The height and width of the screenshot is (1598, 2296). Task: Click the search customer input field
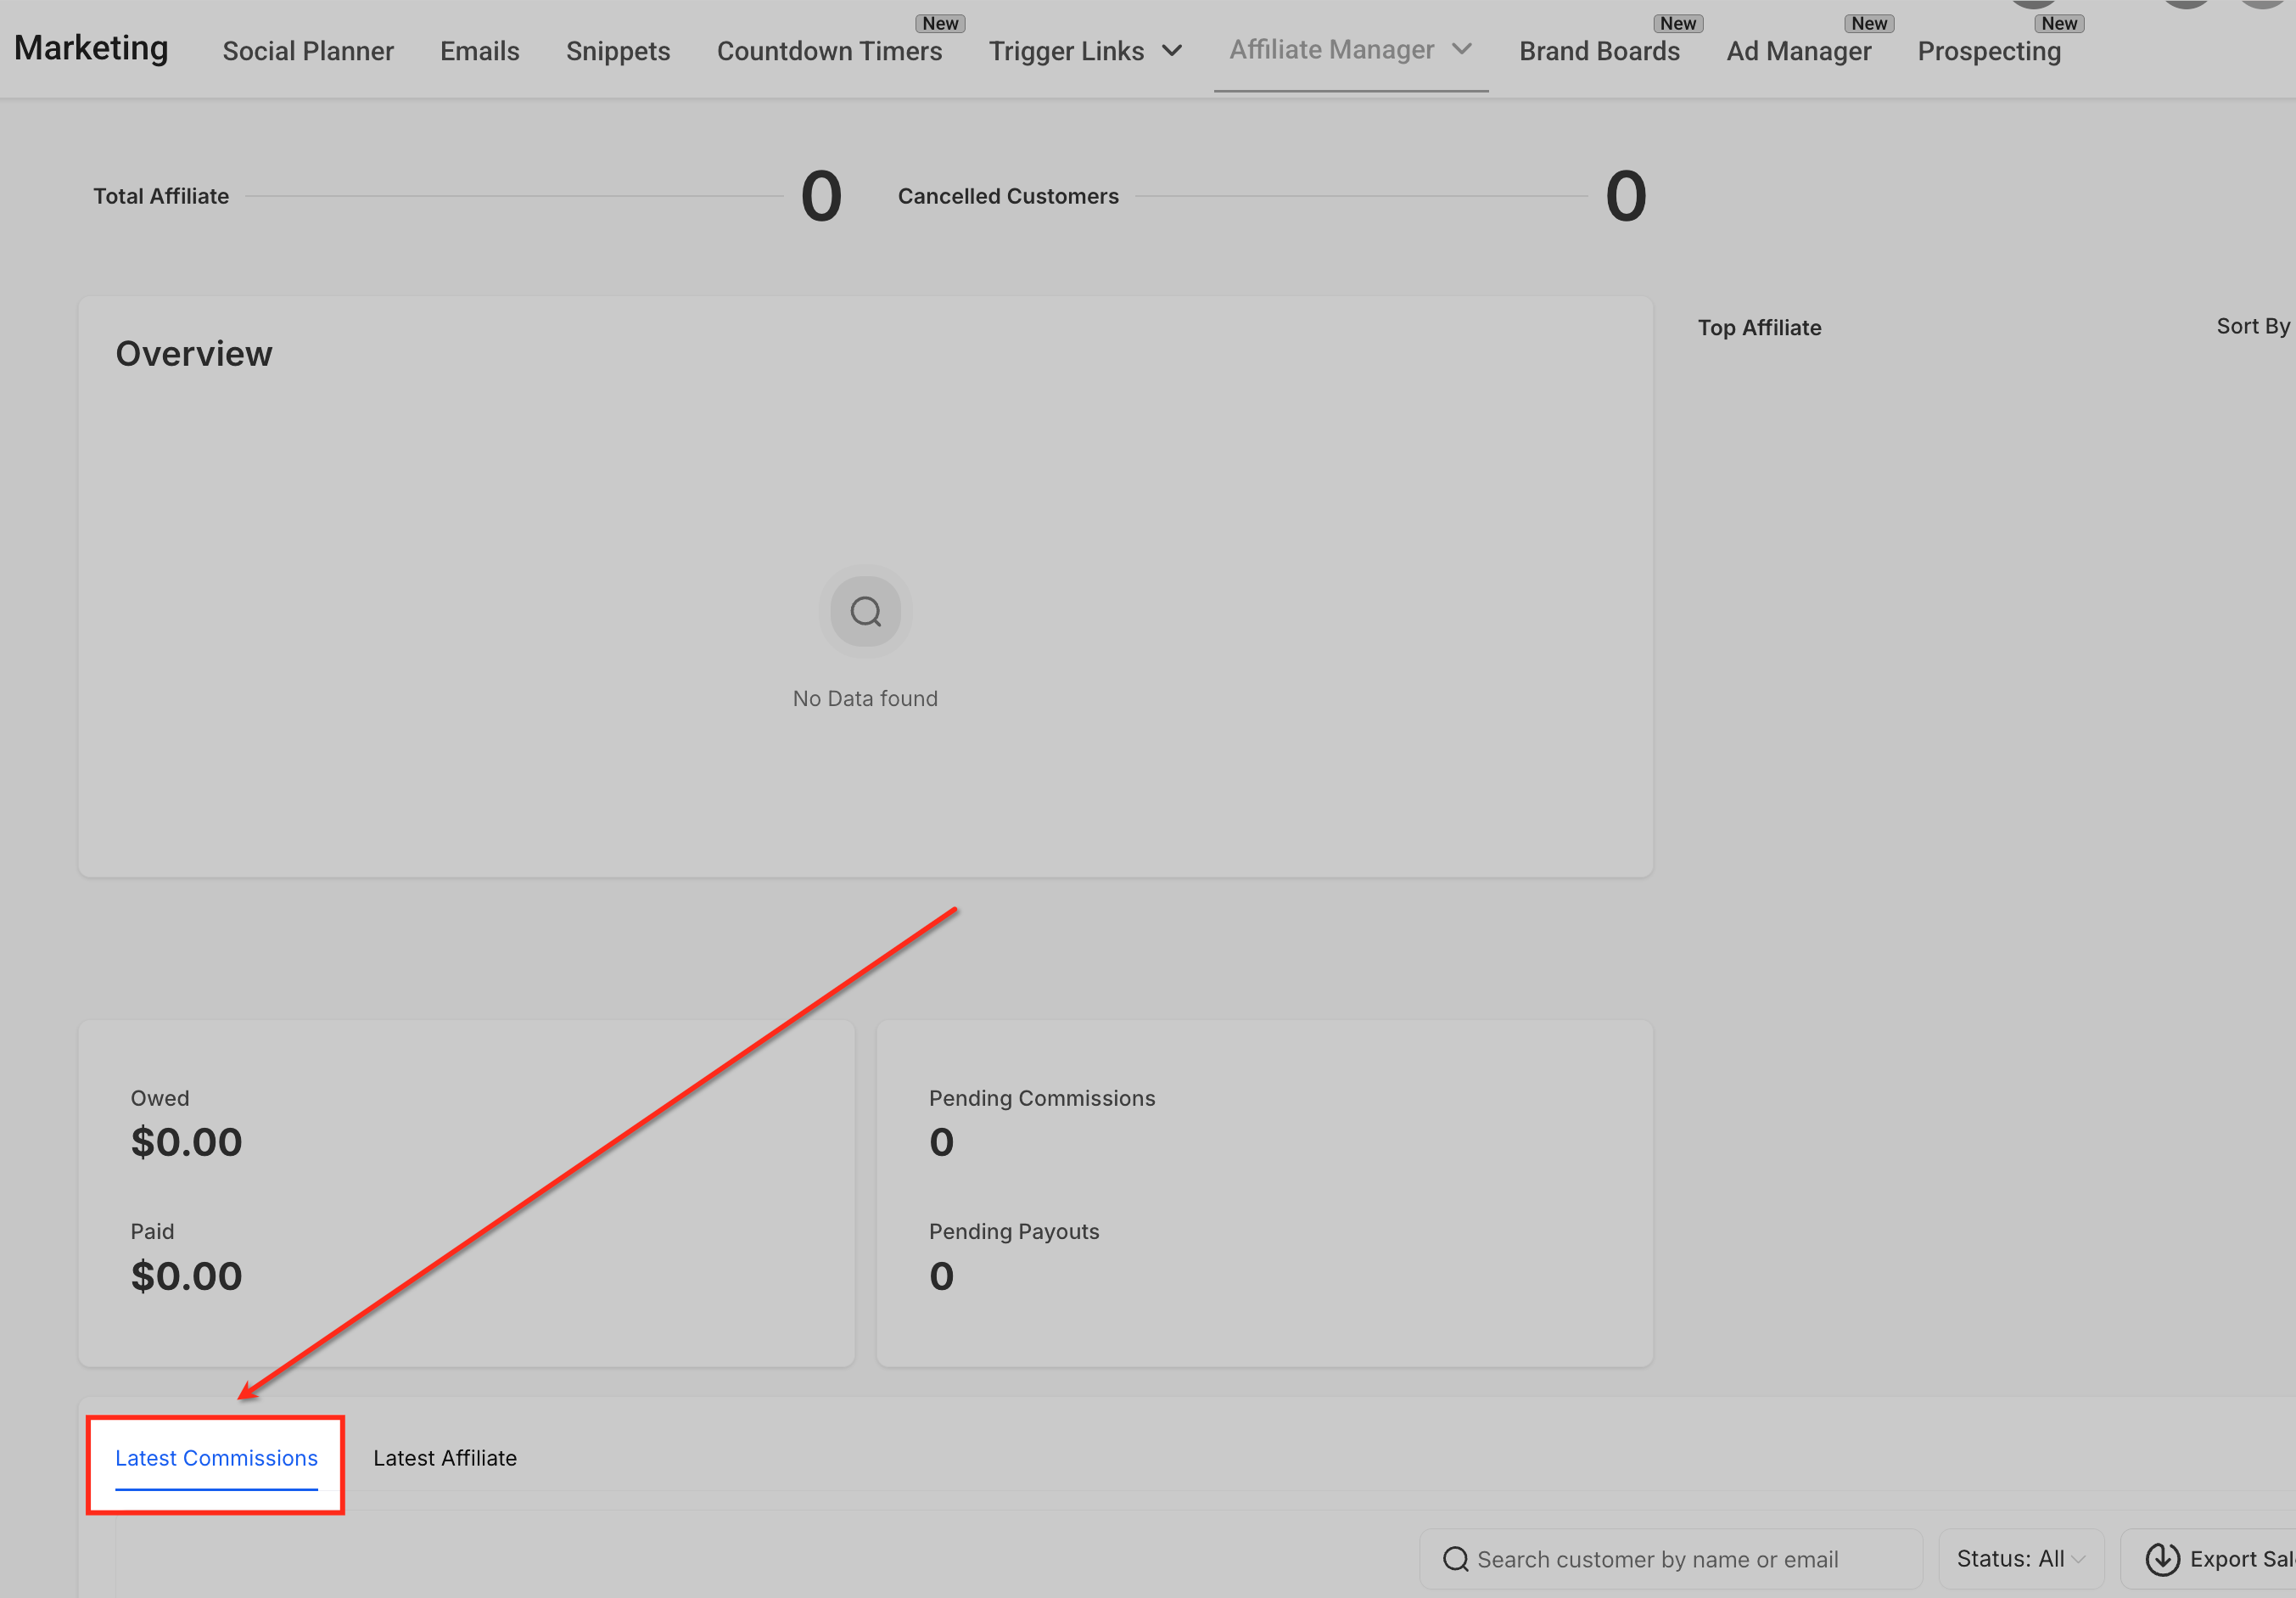[x=1680, y=1559]
